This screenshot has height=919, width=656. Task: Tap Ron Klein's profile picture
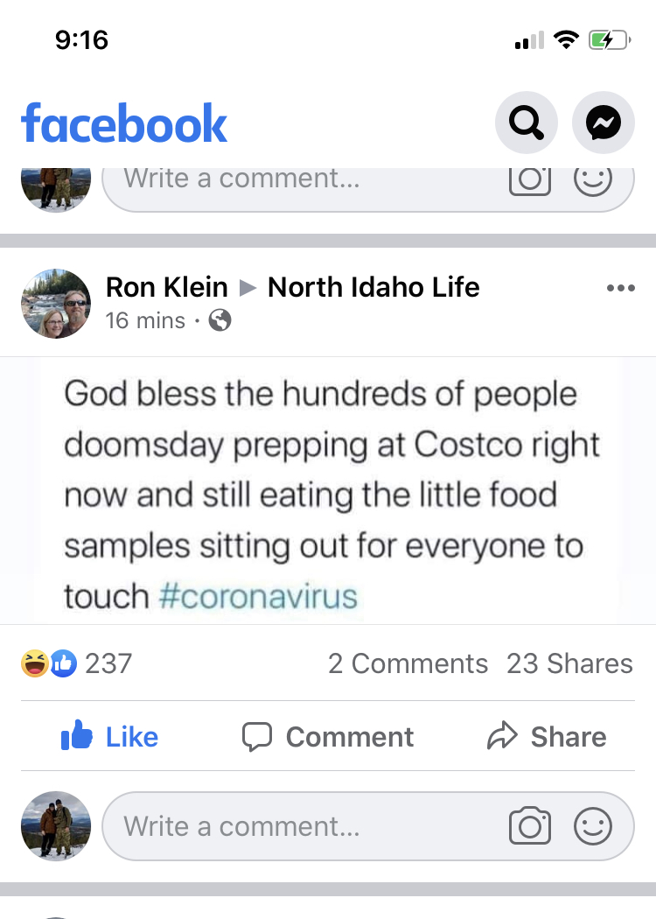56,303
